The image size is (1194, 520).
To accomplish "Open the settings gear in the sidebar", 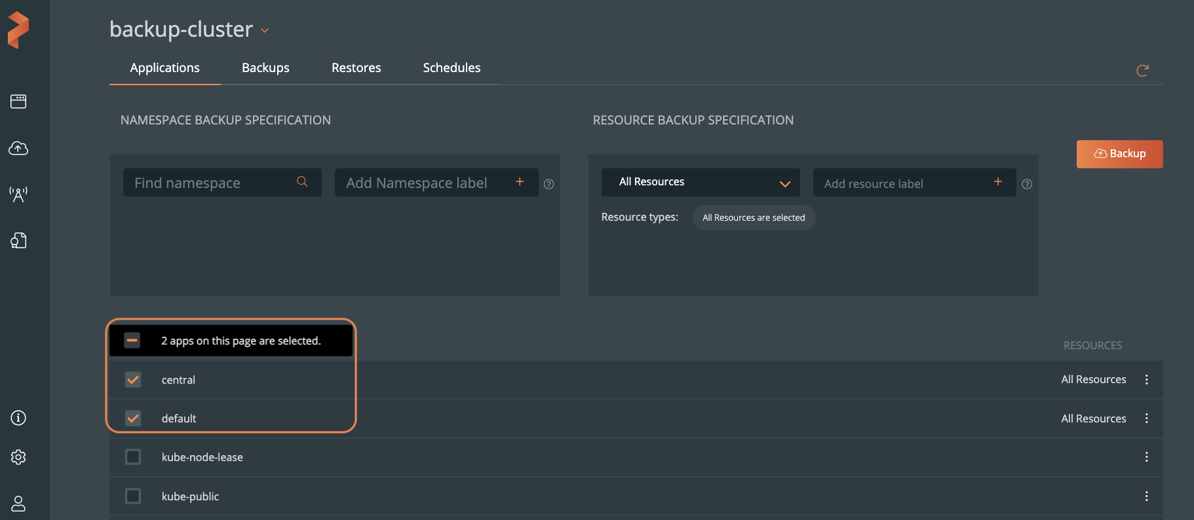I will click(18, 457).
